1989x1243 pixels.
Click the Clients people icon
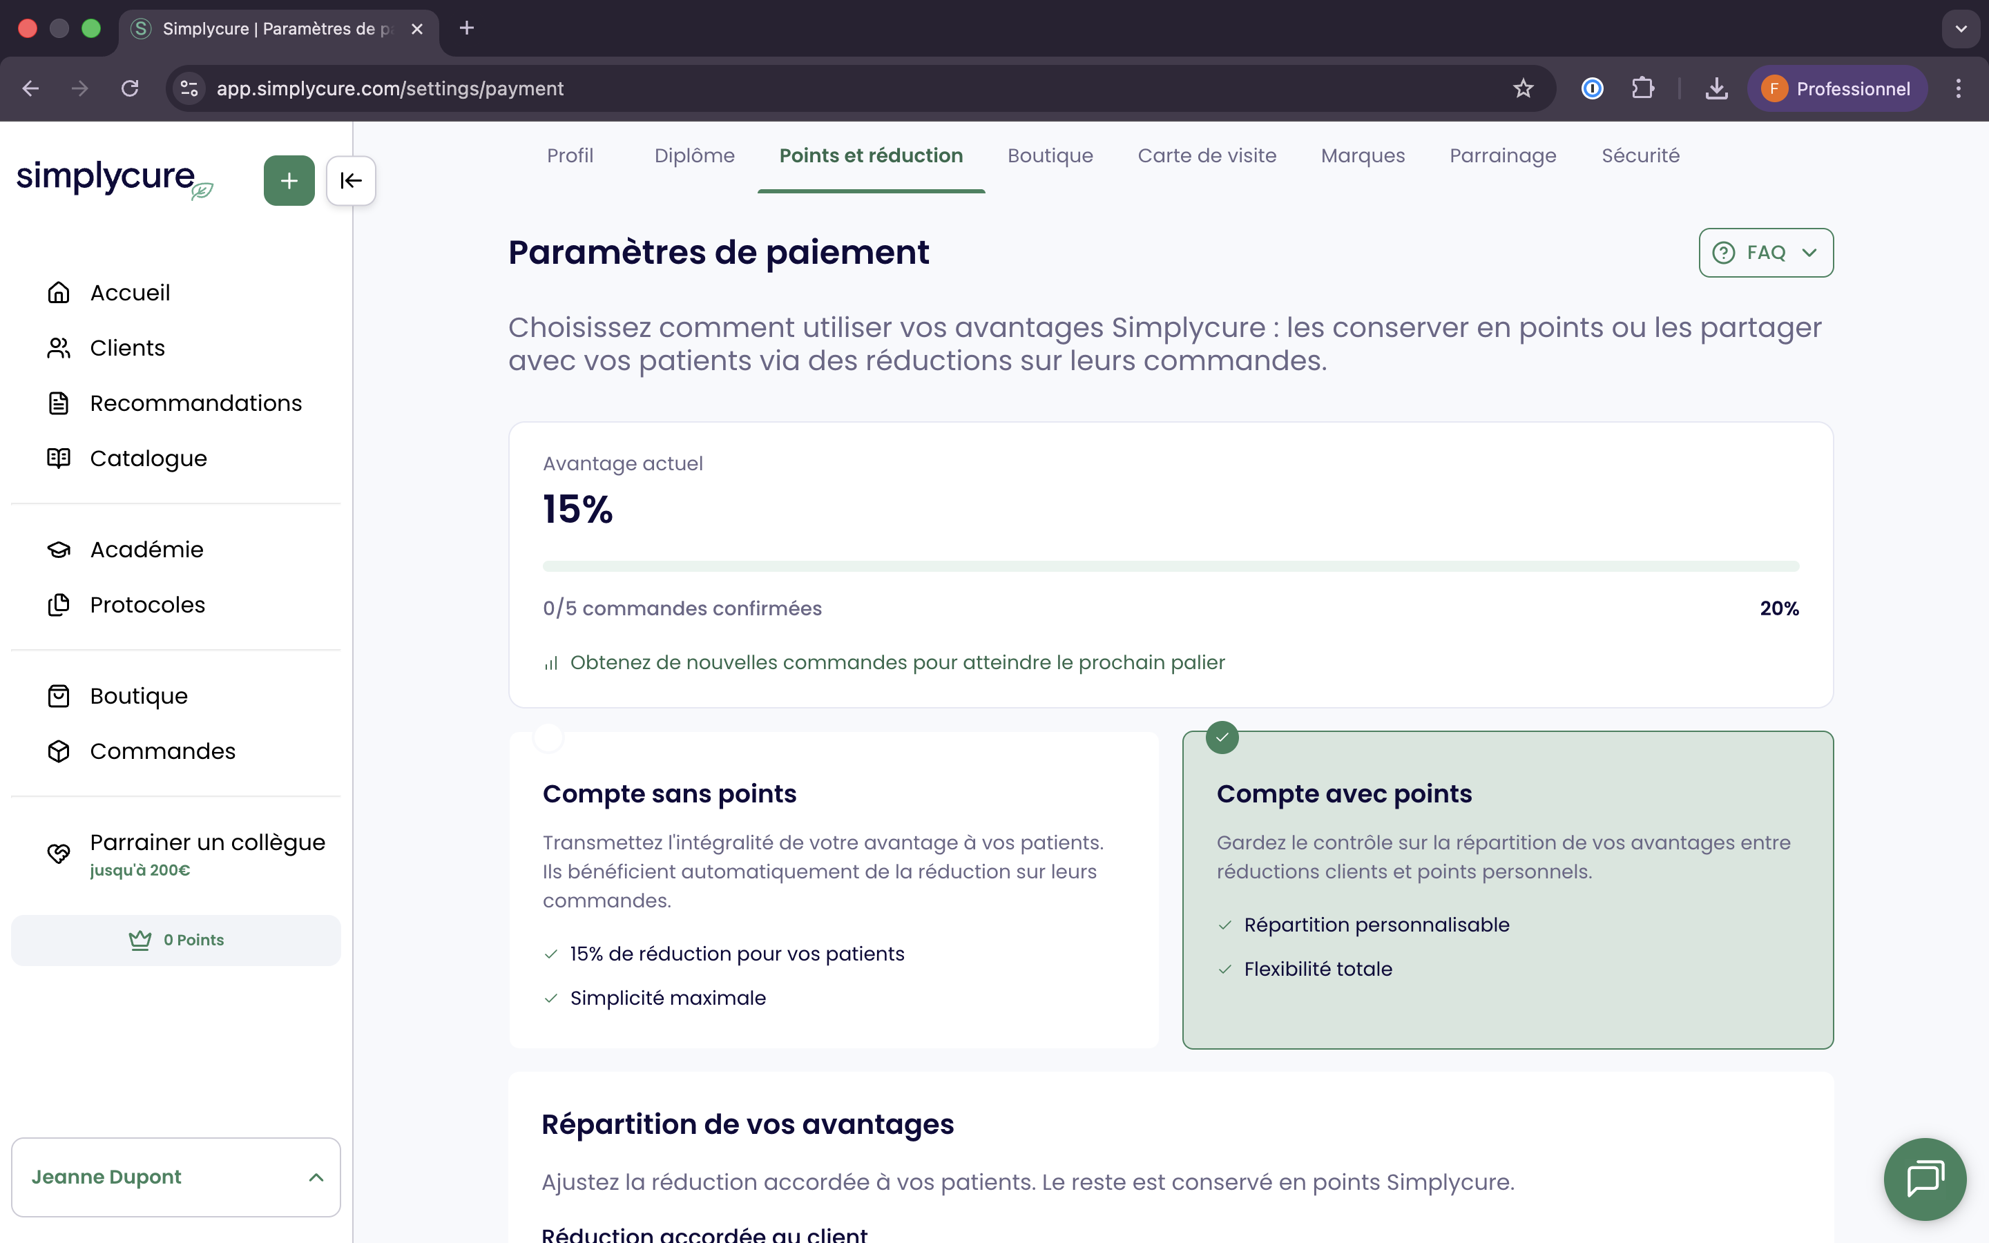coord(58,348)
